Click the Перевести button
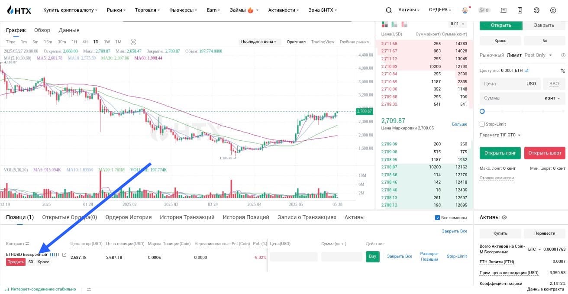Viewport: 568px width, 294px height. pyautogui.click(x=545, y=233)
